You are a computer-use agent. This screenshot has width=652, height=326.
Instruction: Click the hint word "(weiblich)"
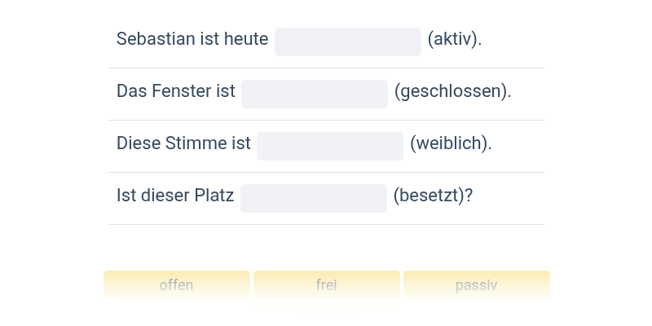451,143
